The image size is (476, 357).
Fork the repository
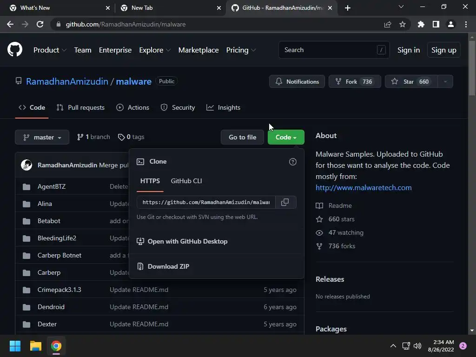click(x=355, y=81)
